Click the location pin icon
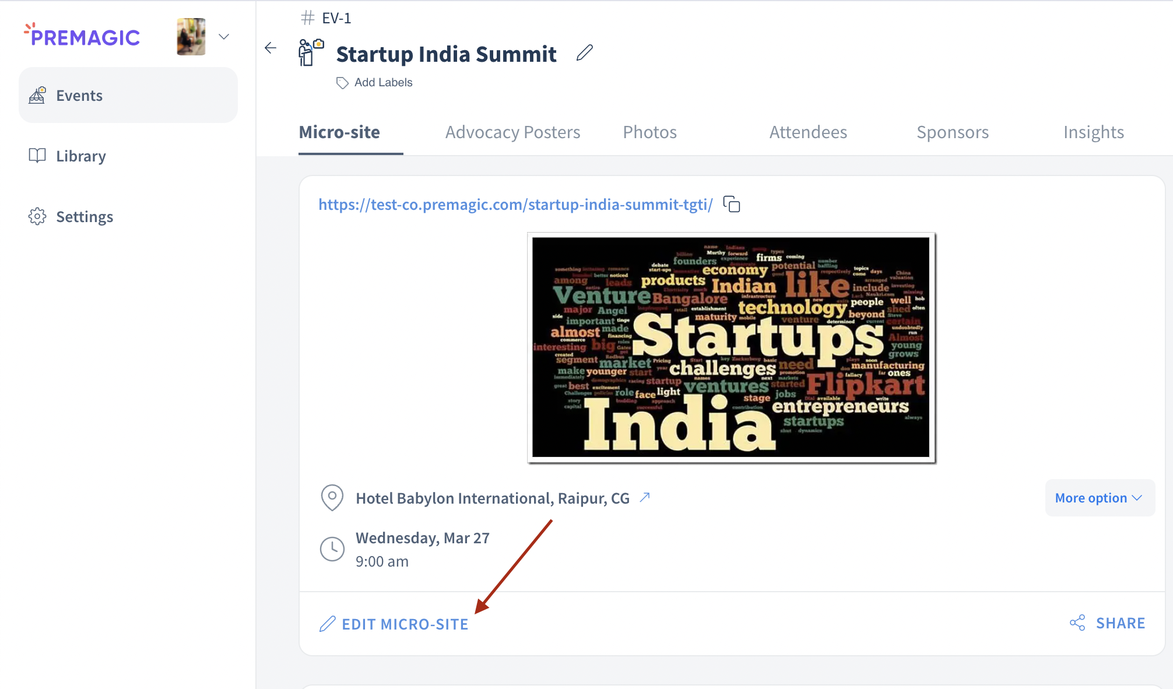Screen dimensions: 1173x689 [x=332, y=497]
